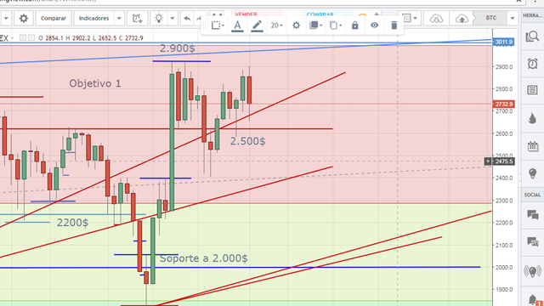Toggle visibility eye in floating toolbar

pyautogui.click(x=374, y=25)
